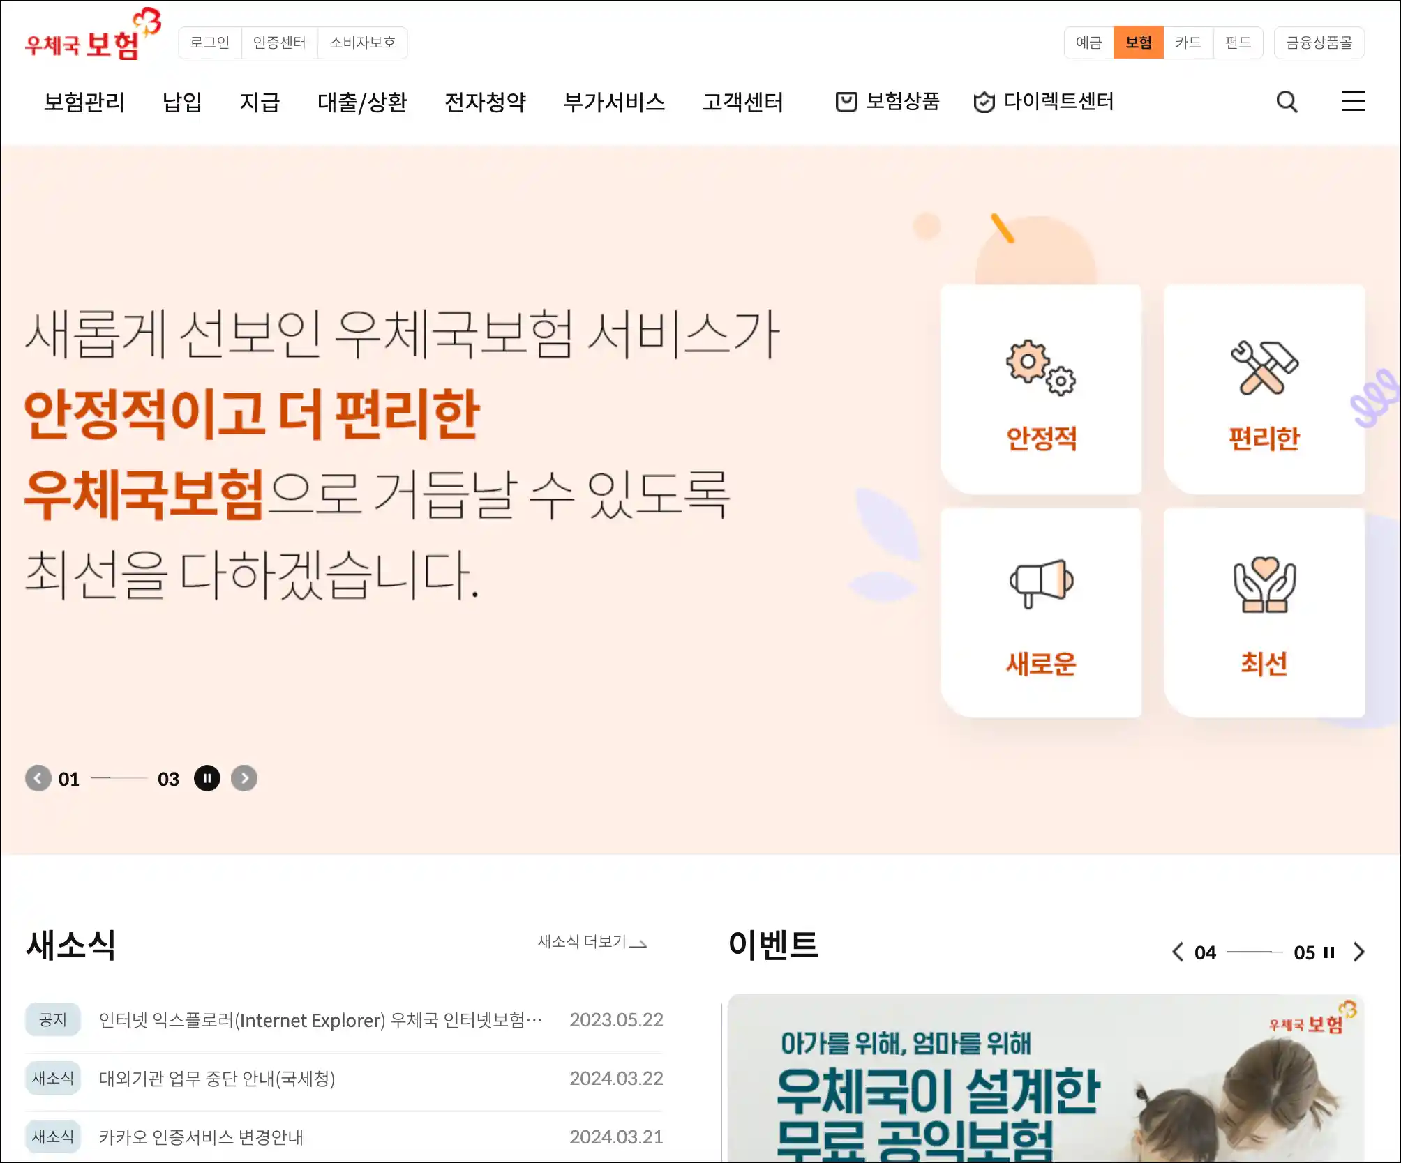
Task: Open the 고객센터 menu
Action: (x=743, y=102)
